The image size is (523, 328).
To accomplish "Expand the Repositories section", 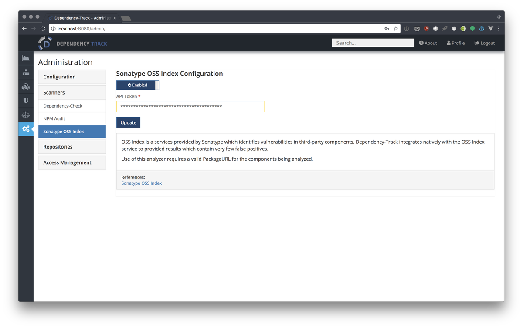I will click(x=72, y=147).
